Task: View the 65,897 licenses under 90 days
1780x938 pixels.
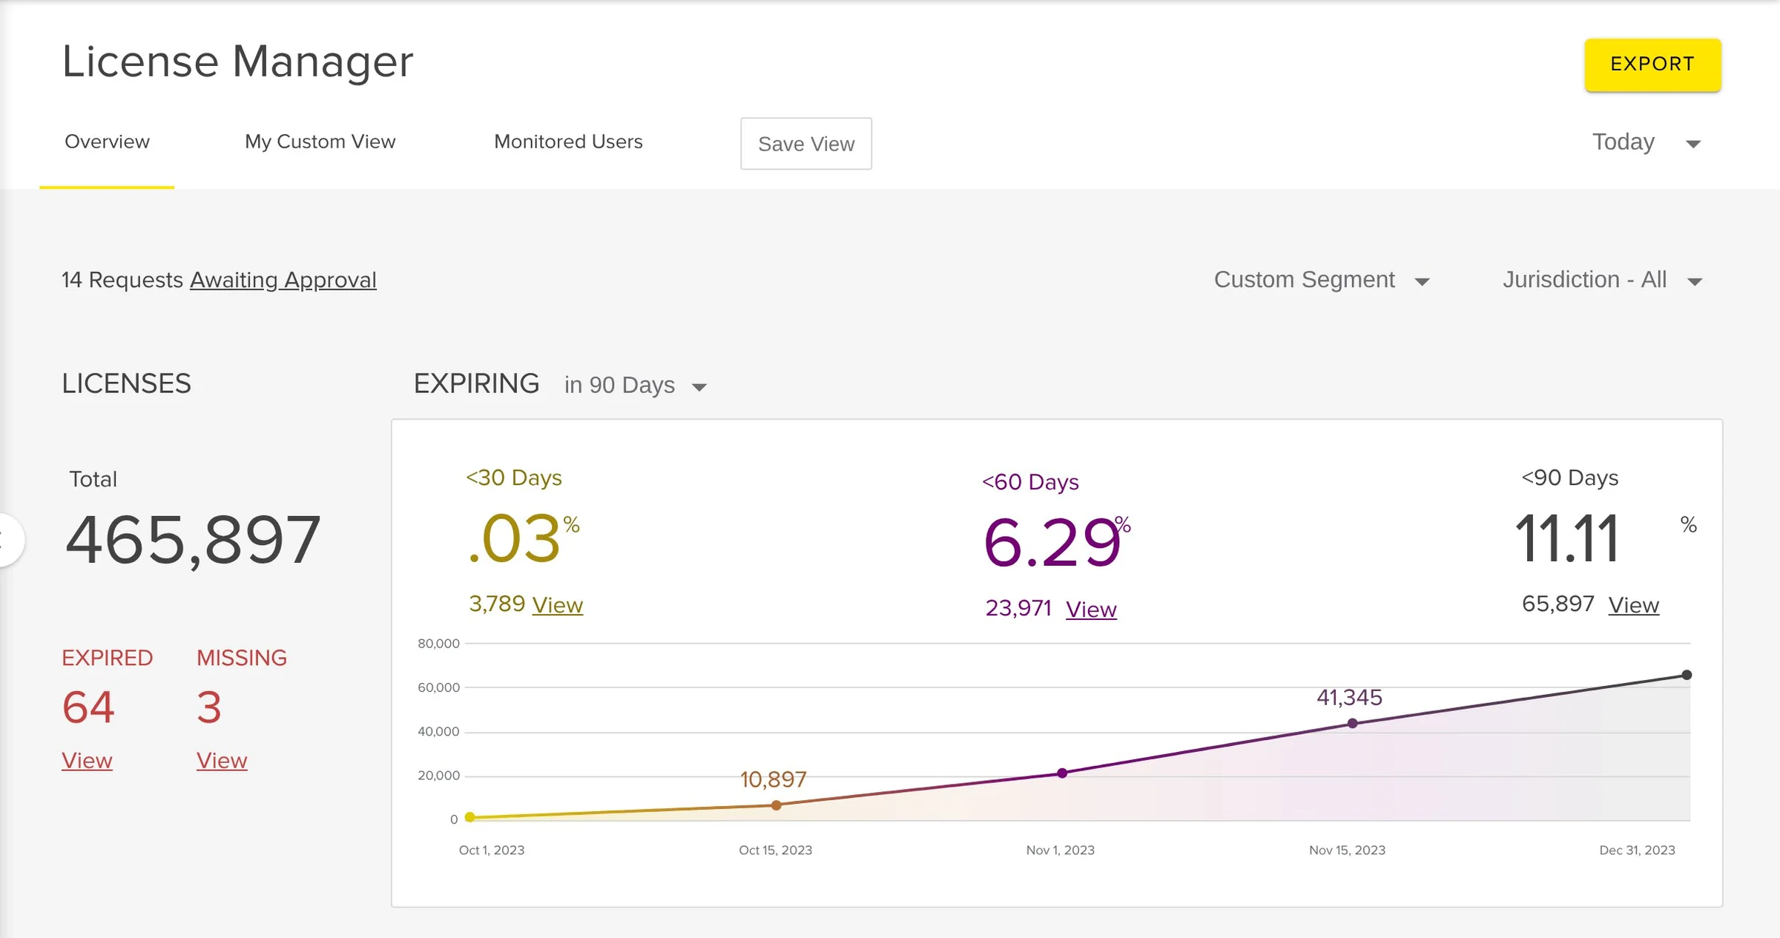Action: pos(1634,604)
